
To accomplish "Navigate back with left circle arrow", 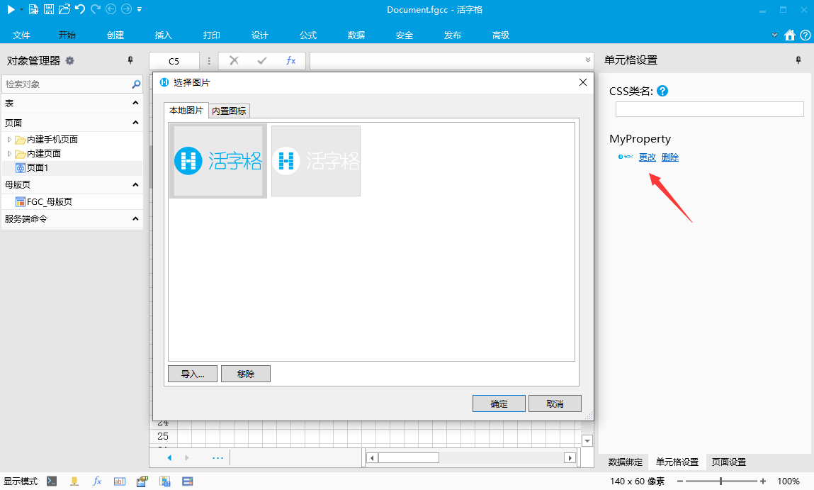I will (x=111, y=9).
